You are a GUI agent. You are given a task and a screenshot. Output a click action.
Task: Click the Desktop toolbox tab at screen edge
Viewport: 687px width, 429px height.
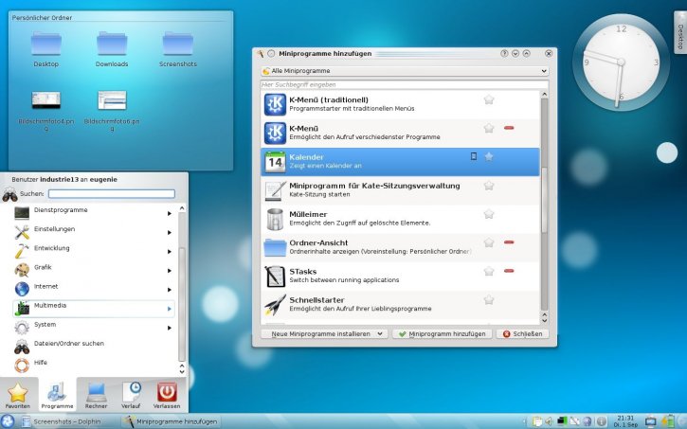tap(680, 32)
